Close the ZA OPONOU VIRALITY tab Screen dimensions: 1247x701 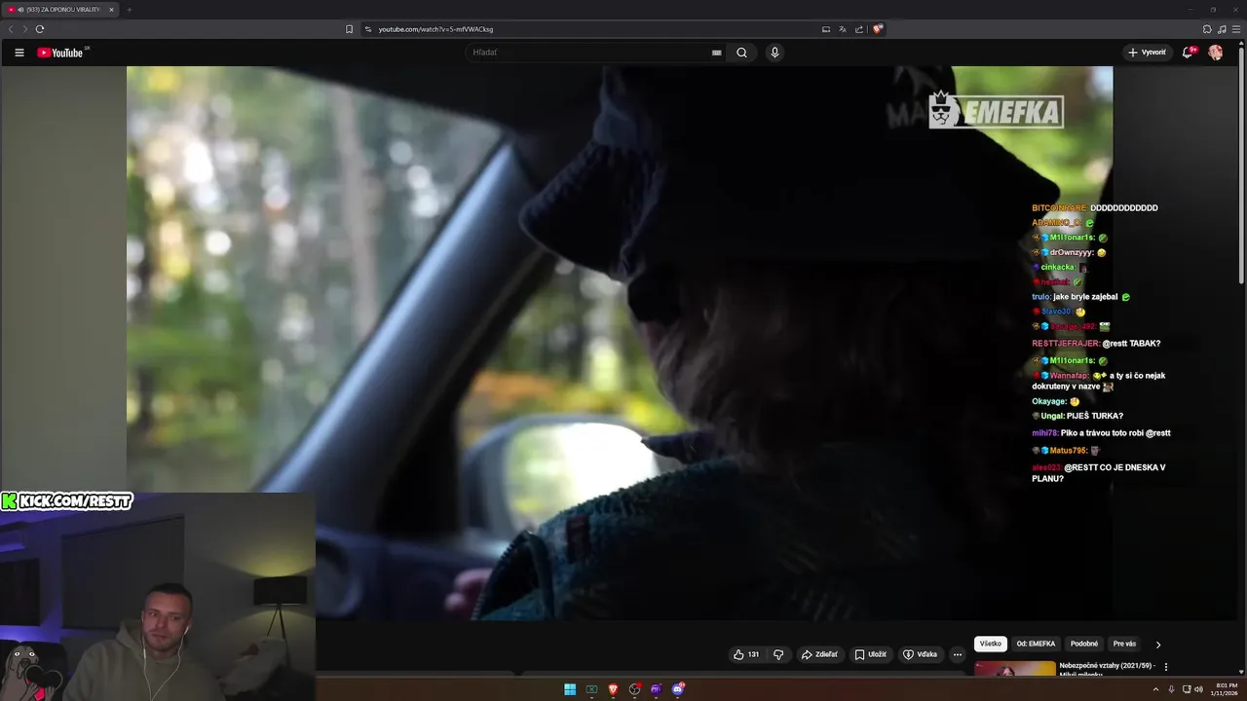(111, 10)
